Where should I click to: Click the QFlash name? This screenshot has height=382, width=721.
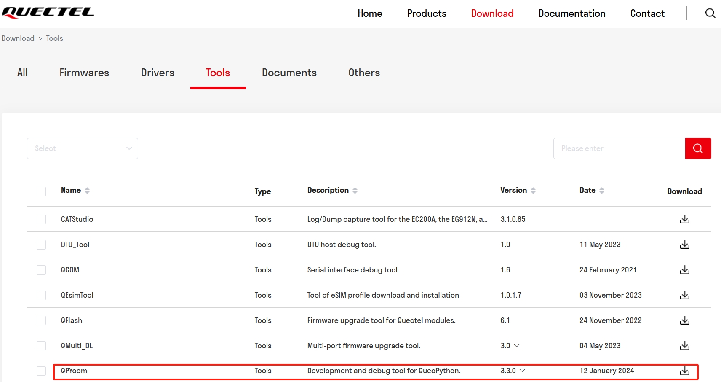pos(72,320)
